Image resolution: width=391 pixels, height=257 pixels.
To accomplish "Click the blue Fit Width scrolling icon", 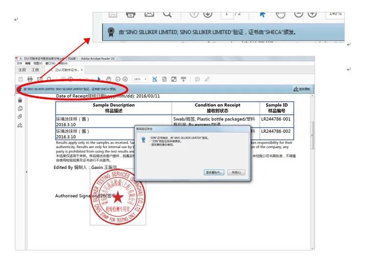I will pyautogui.click(x=155, y=79).
